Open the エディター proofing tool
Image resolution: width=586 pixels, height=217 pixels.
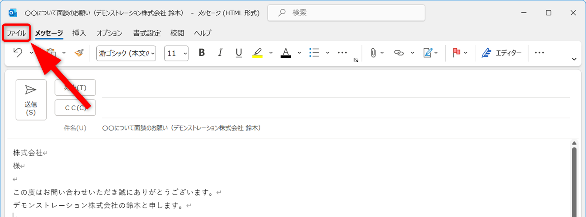[501, 53]
